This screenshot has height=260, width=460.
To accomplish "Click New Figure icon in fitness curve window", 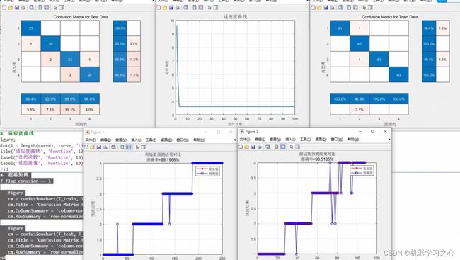I will [159, 7].
